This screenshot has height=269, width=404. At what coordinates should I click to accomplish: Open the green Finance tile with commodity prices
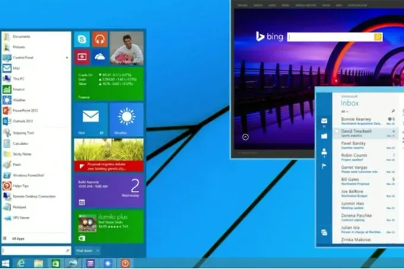point(109,84)
